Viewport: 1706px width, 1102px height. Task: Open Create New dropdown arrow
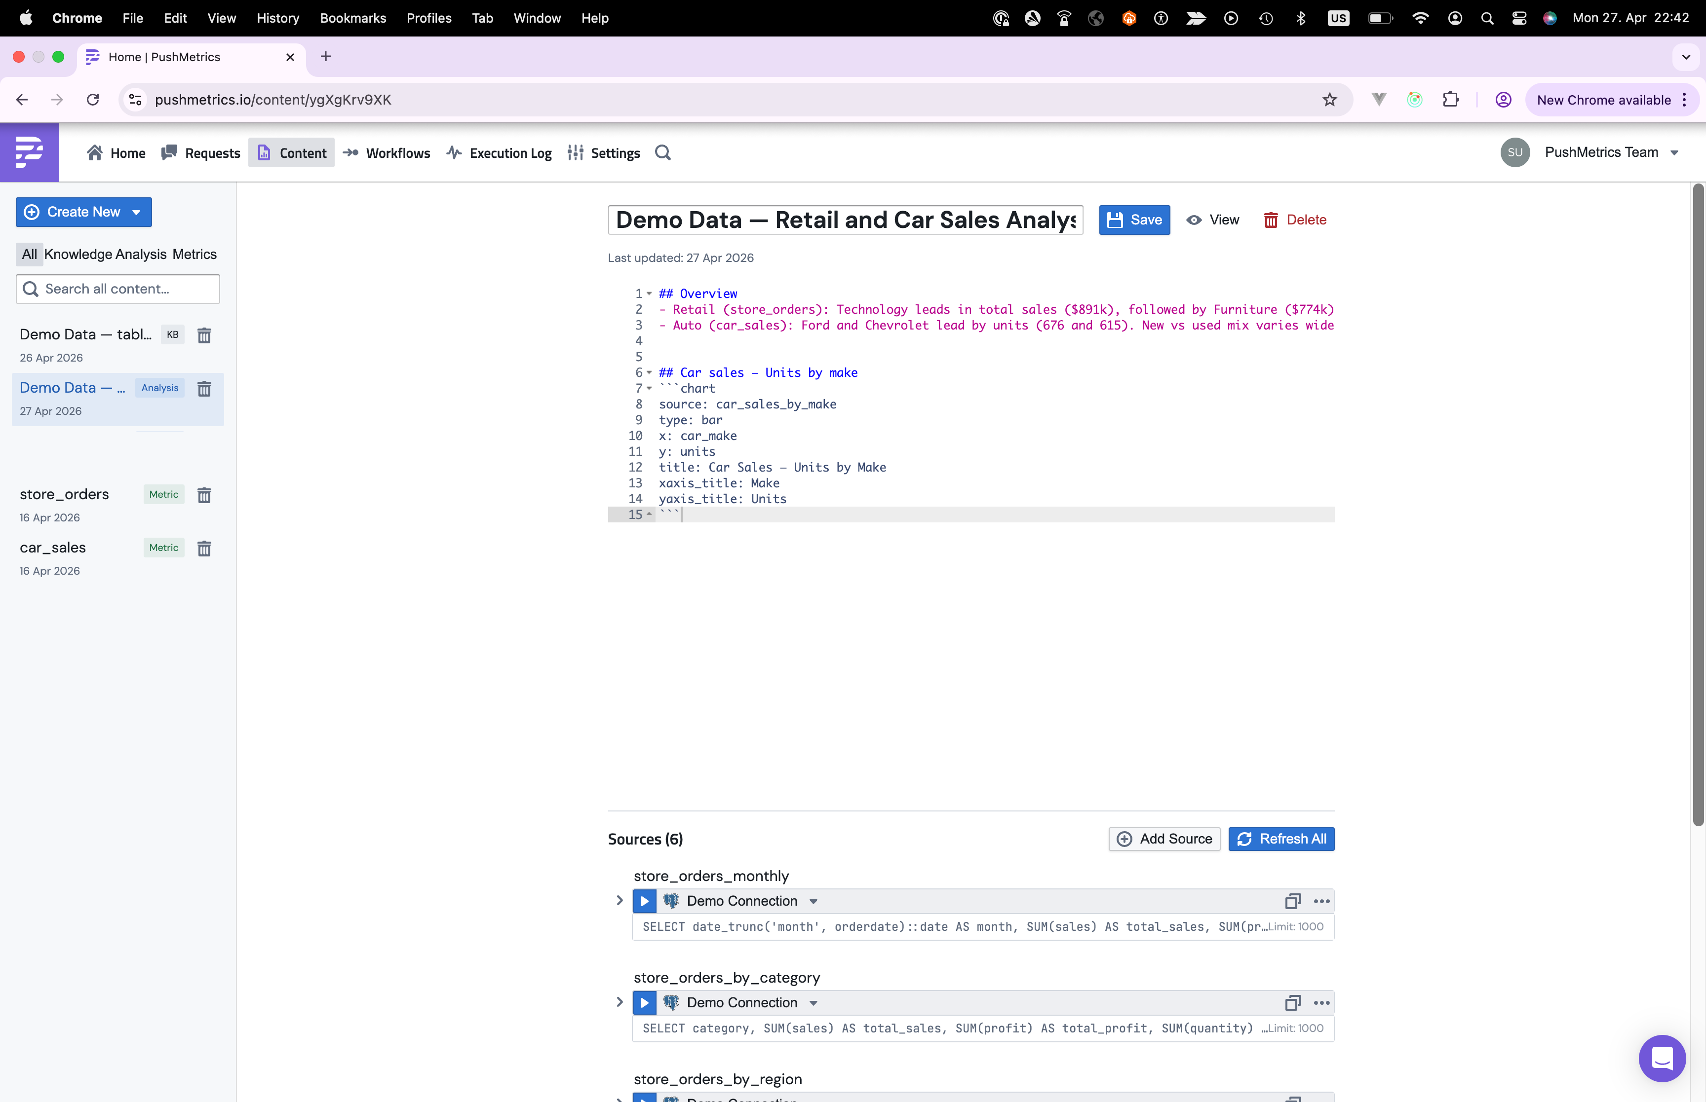(x=136, y=212)
